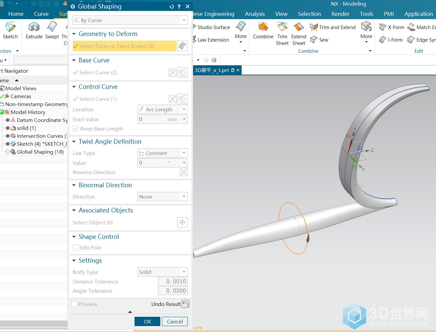436x334 pixels.
Task: Open the Curve ribbon tab
Action: (x=41, y=14)
